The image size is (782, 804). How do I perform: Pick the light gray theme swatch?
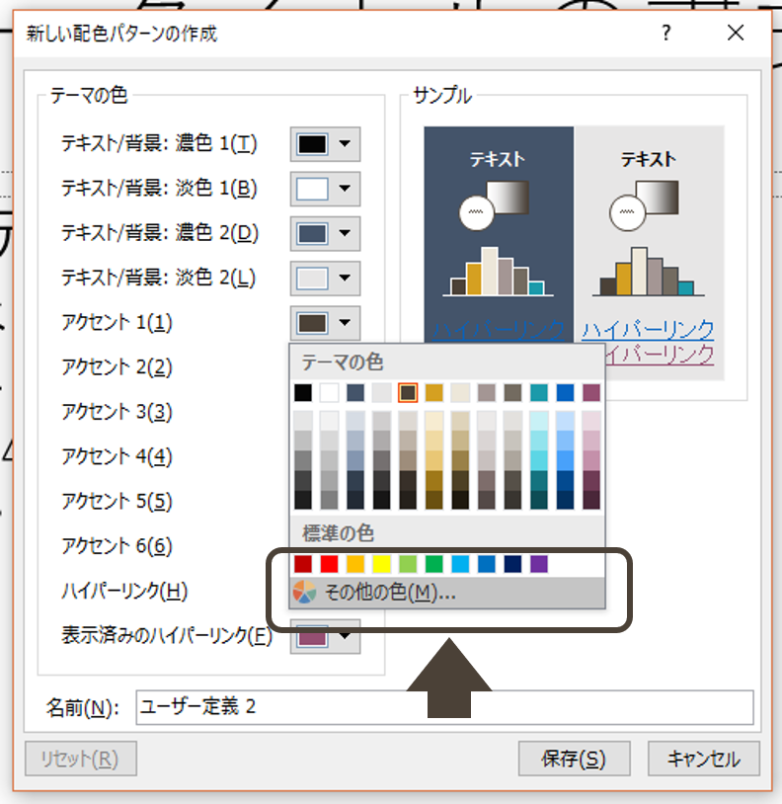(381, 393)
